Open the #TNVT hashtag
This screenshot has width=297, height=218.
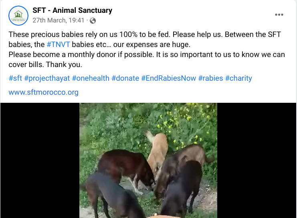(x=59, y=45)
